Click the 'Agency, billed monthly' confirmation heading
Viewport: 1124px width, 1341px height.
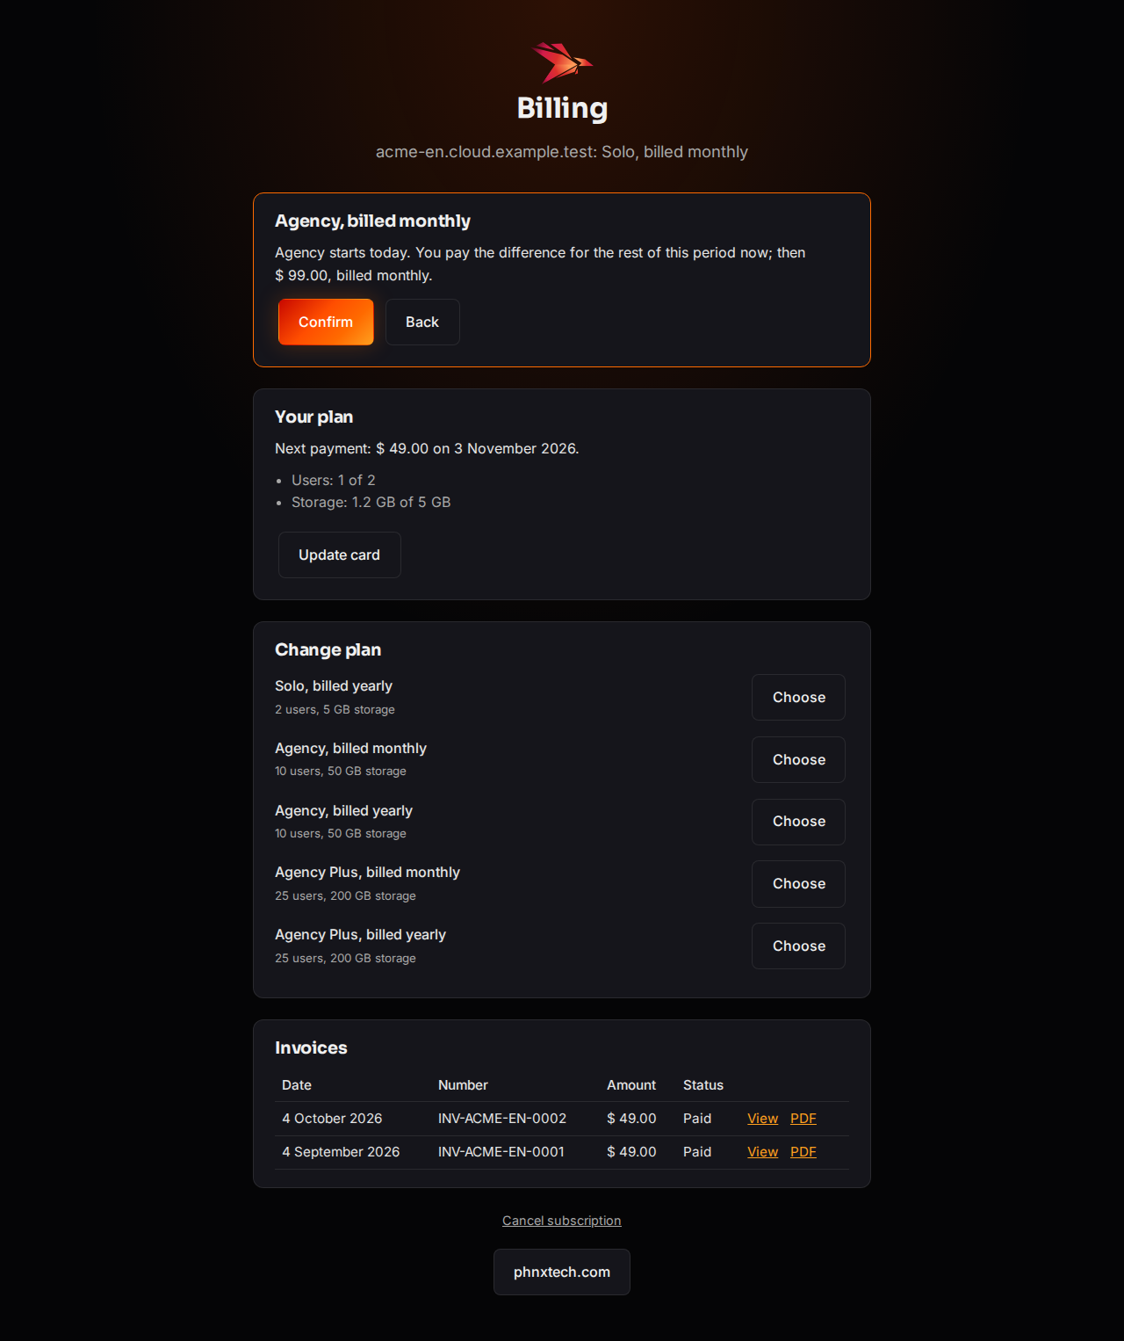click(372, 221)
